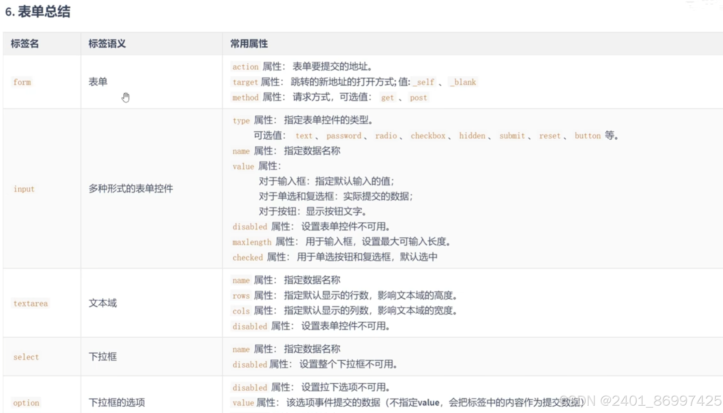Click the "select" tag name code label
The width and height of the screenshot is (723, 413).
coord(26,357)
